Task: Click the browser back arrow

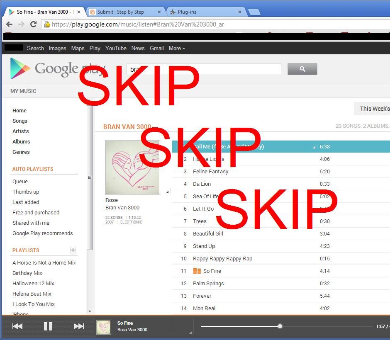Action: pos(9,24)
